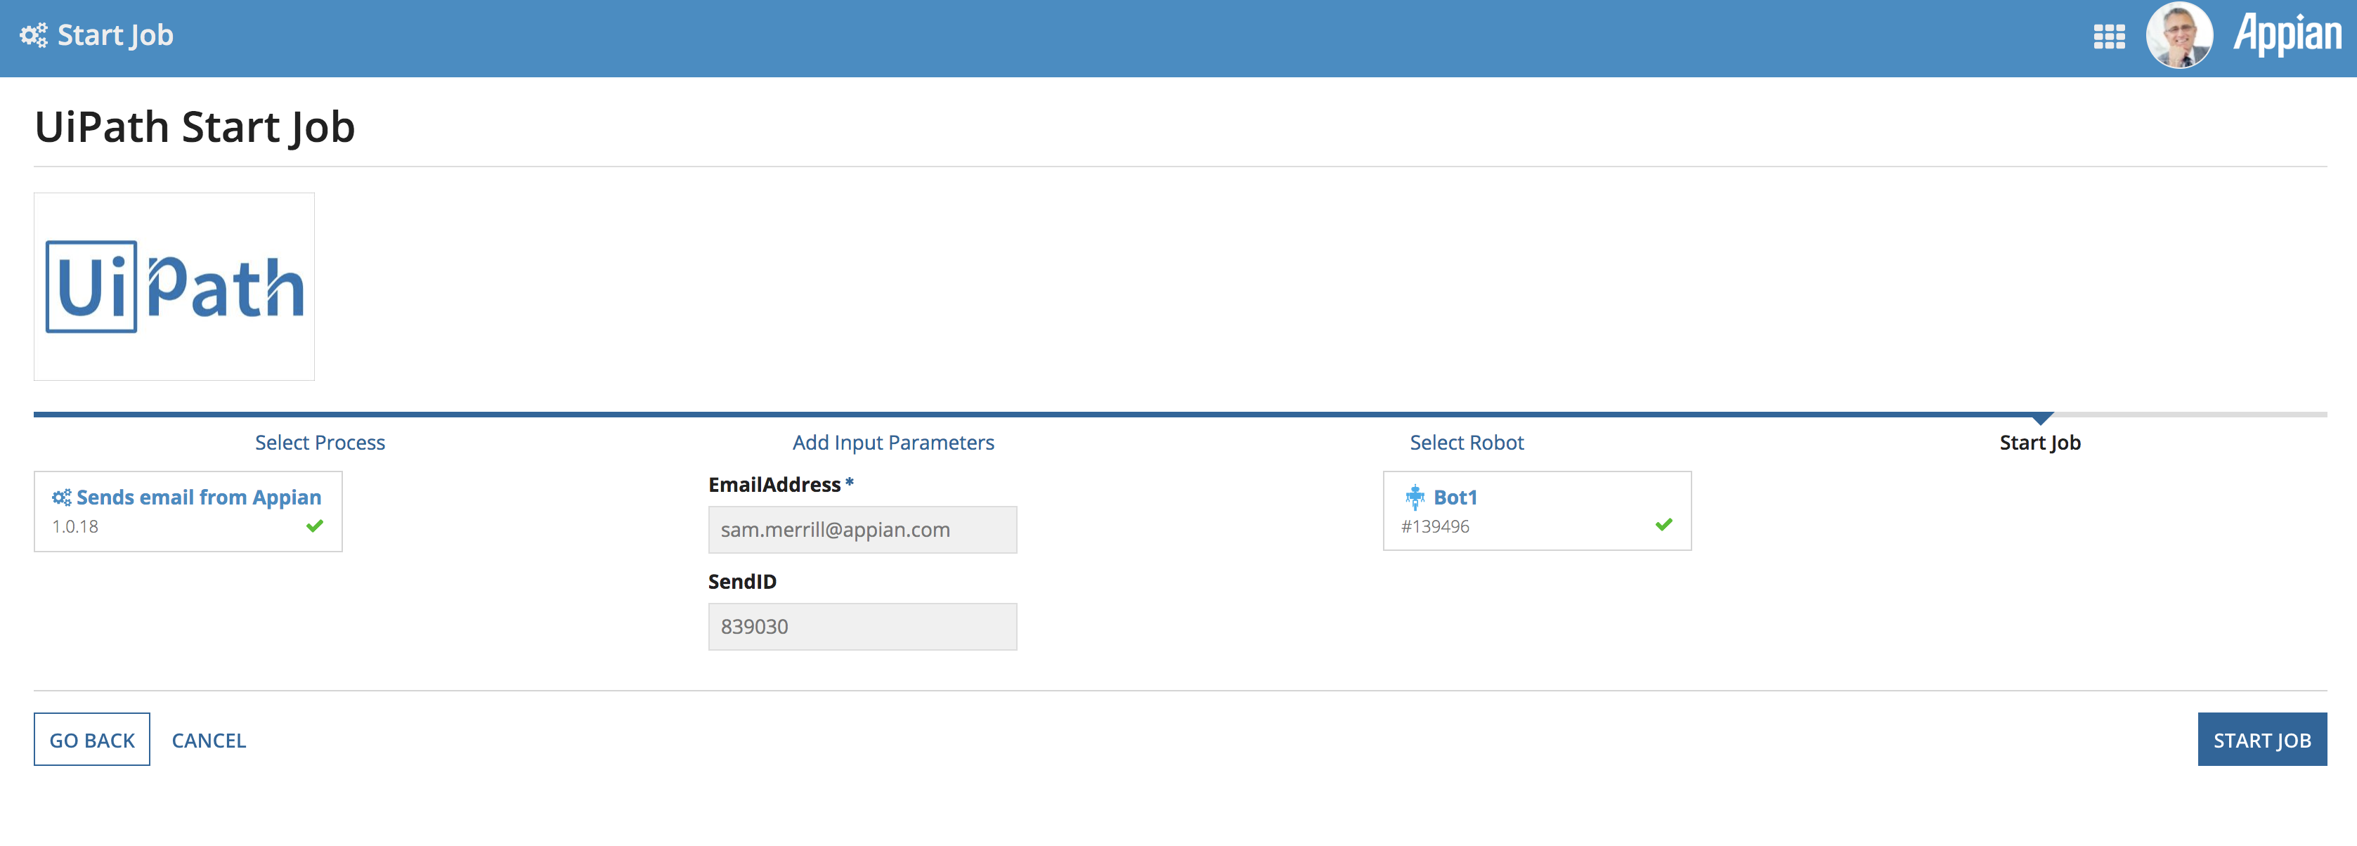
Task: Go to the Select Robot step
Action: pos(1467,443)
